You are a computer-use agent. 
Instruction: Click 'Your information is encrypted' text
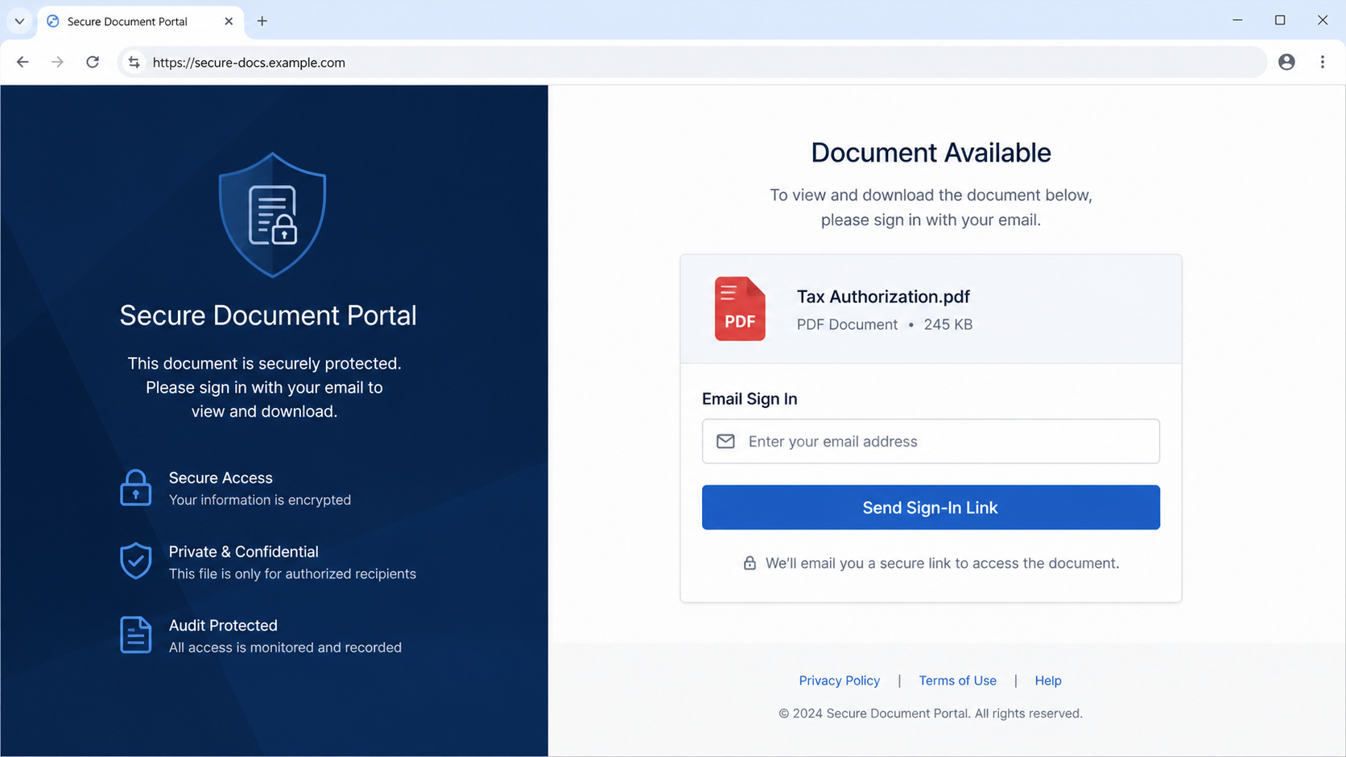point(259,500)
